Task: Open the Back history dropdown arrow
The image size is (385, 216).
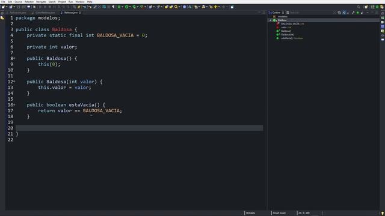Action: (219, 7)
